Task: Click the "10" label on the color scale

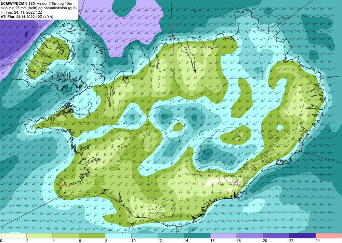Action: pos(133,241)
